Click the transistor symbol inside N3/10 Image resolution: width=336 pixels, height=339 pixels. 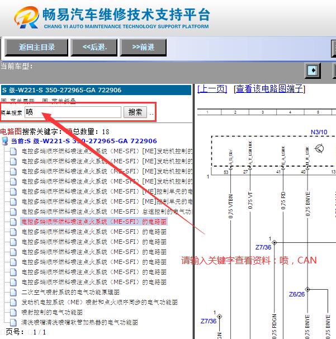point(319,149)
